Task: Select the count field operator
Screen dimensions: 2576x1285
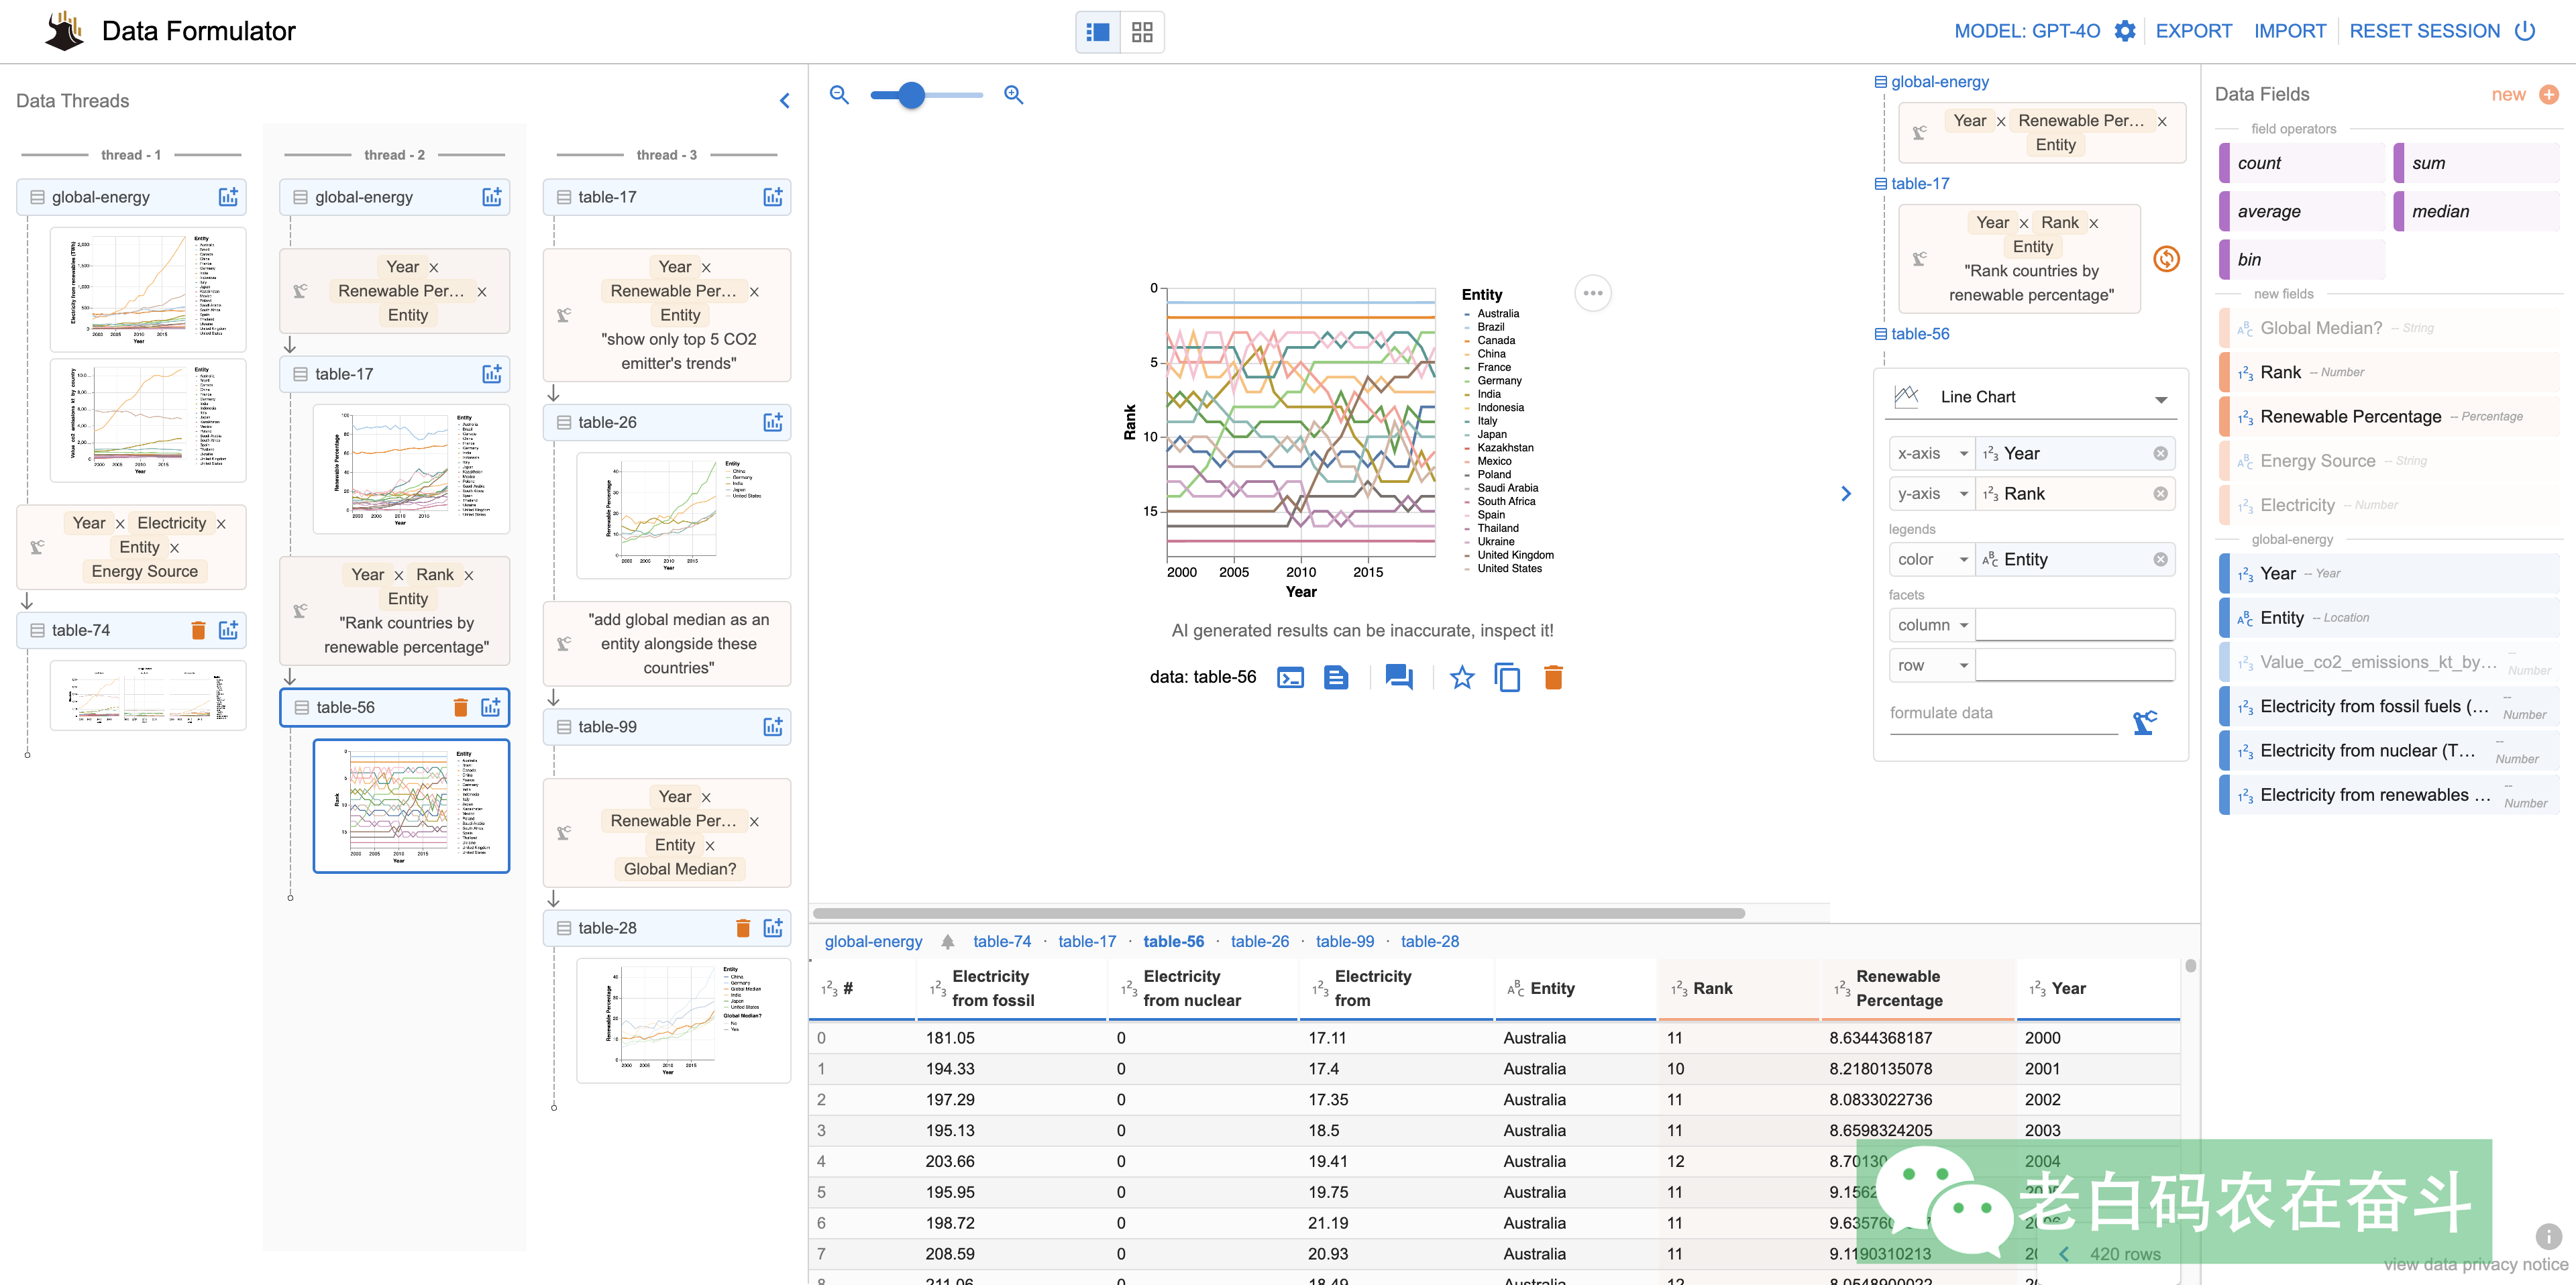Action: tap(2301, 163)
